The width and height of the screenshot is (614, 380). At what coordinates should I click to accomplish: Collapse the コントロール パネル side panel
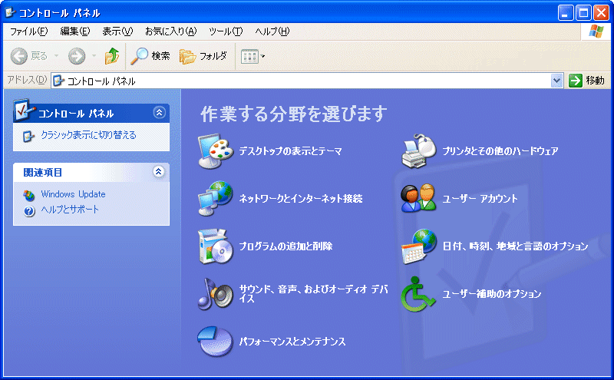pyautogui.click(x=159, y=113)
